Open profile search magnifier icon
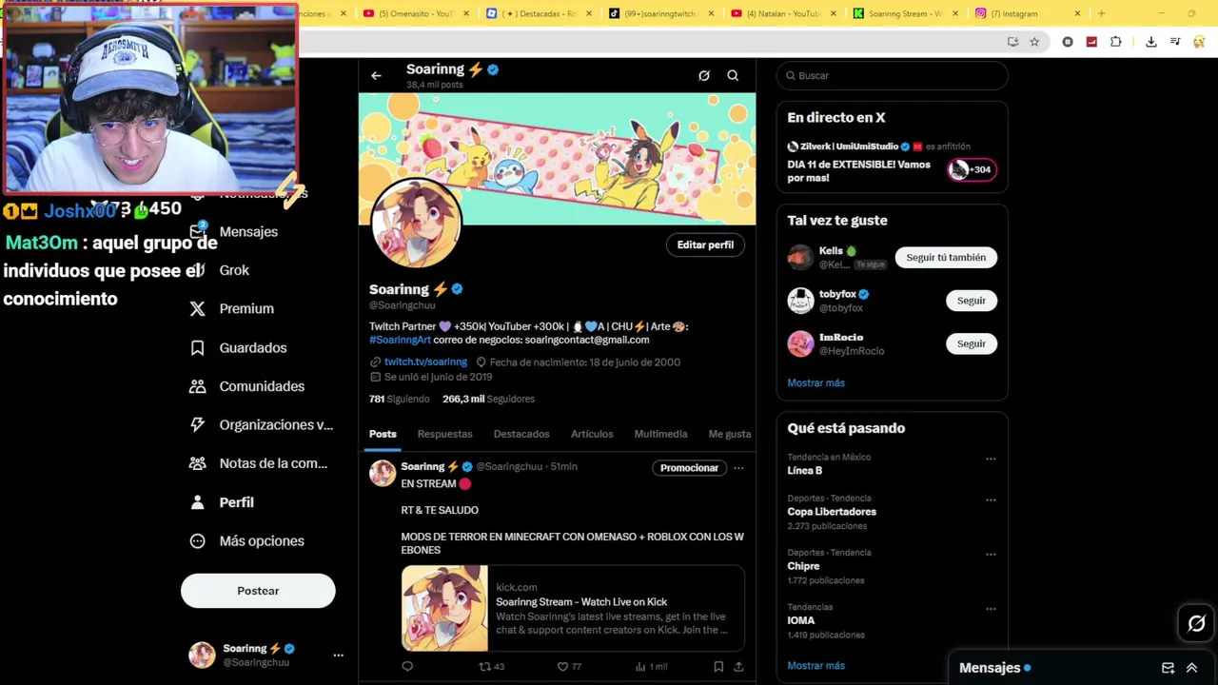The width and height of the screenshot is (1218, 685). click(733, 75)
